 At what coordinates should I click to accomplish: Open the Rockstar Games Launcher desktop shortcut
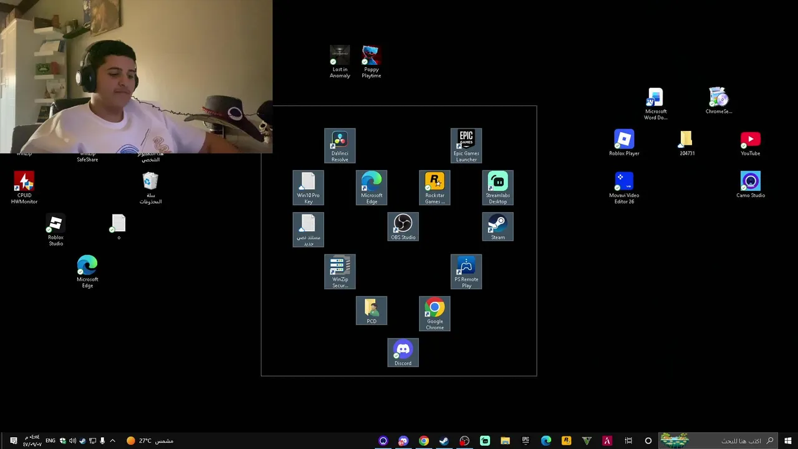click(x=435, y=188)
